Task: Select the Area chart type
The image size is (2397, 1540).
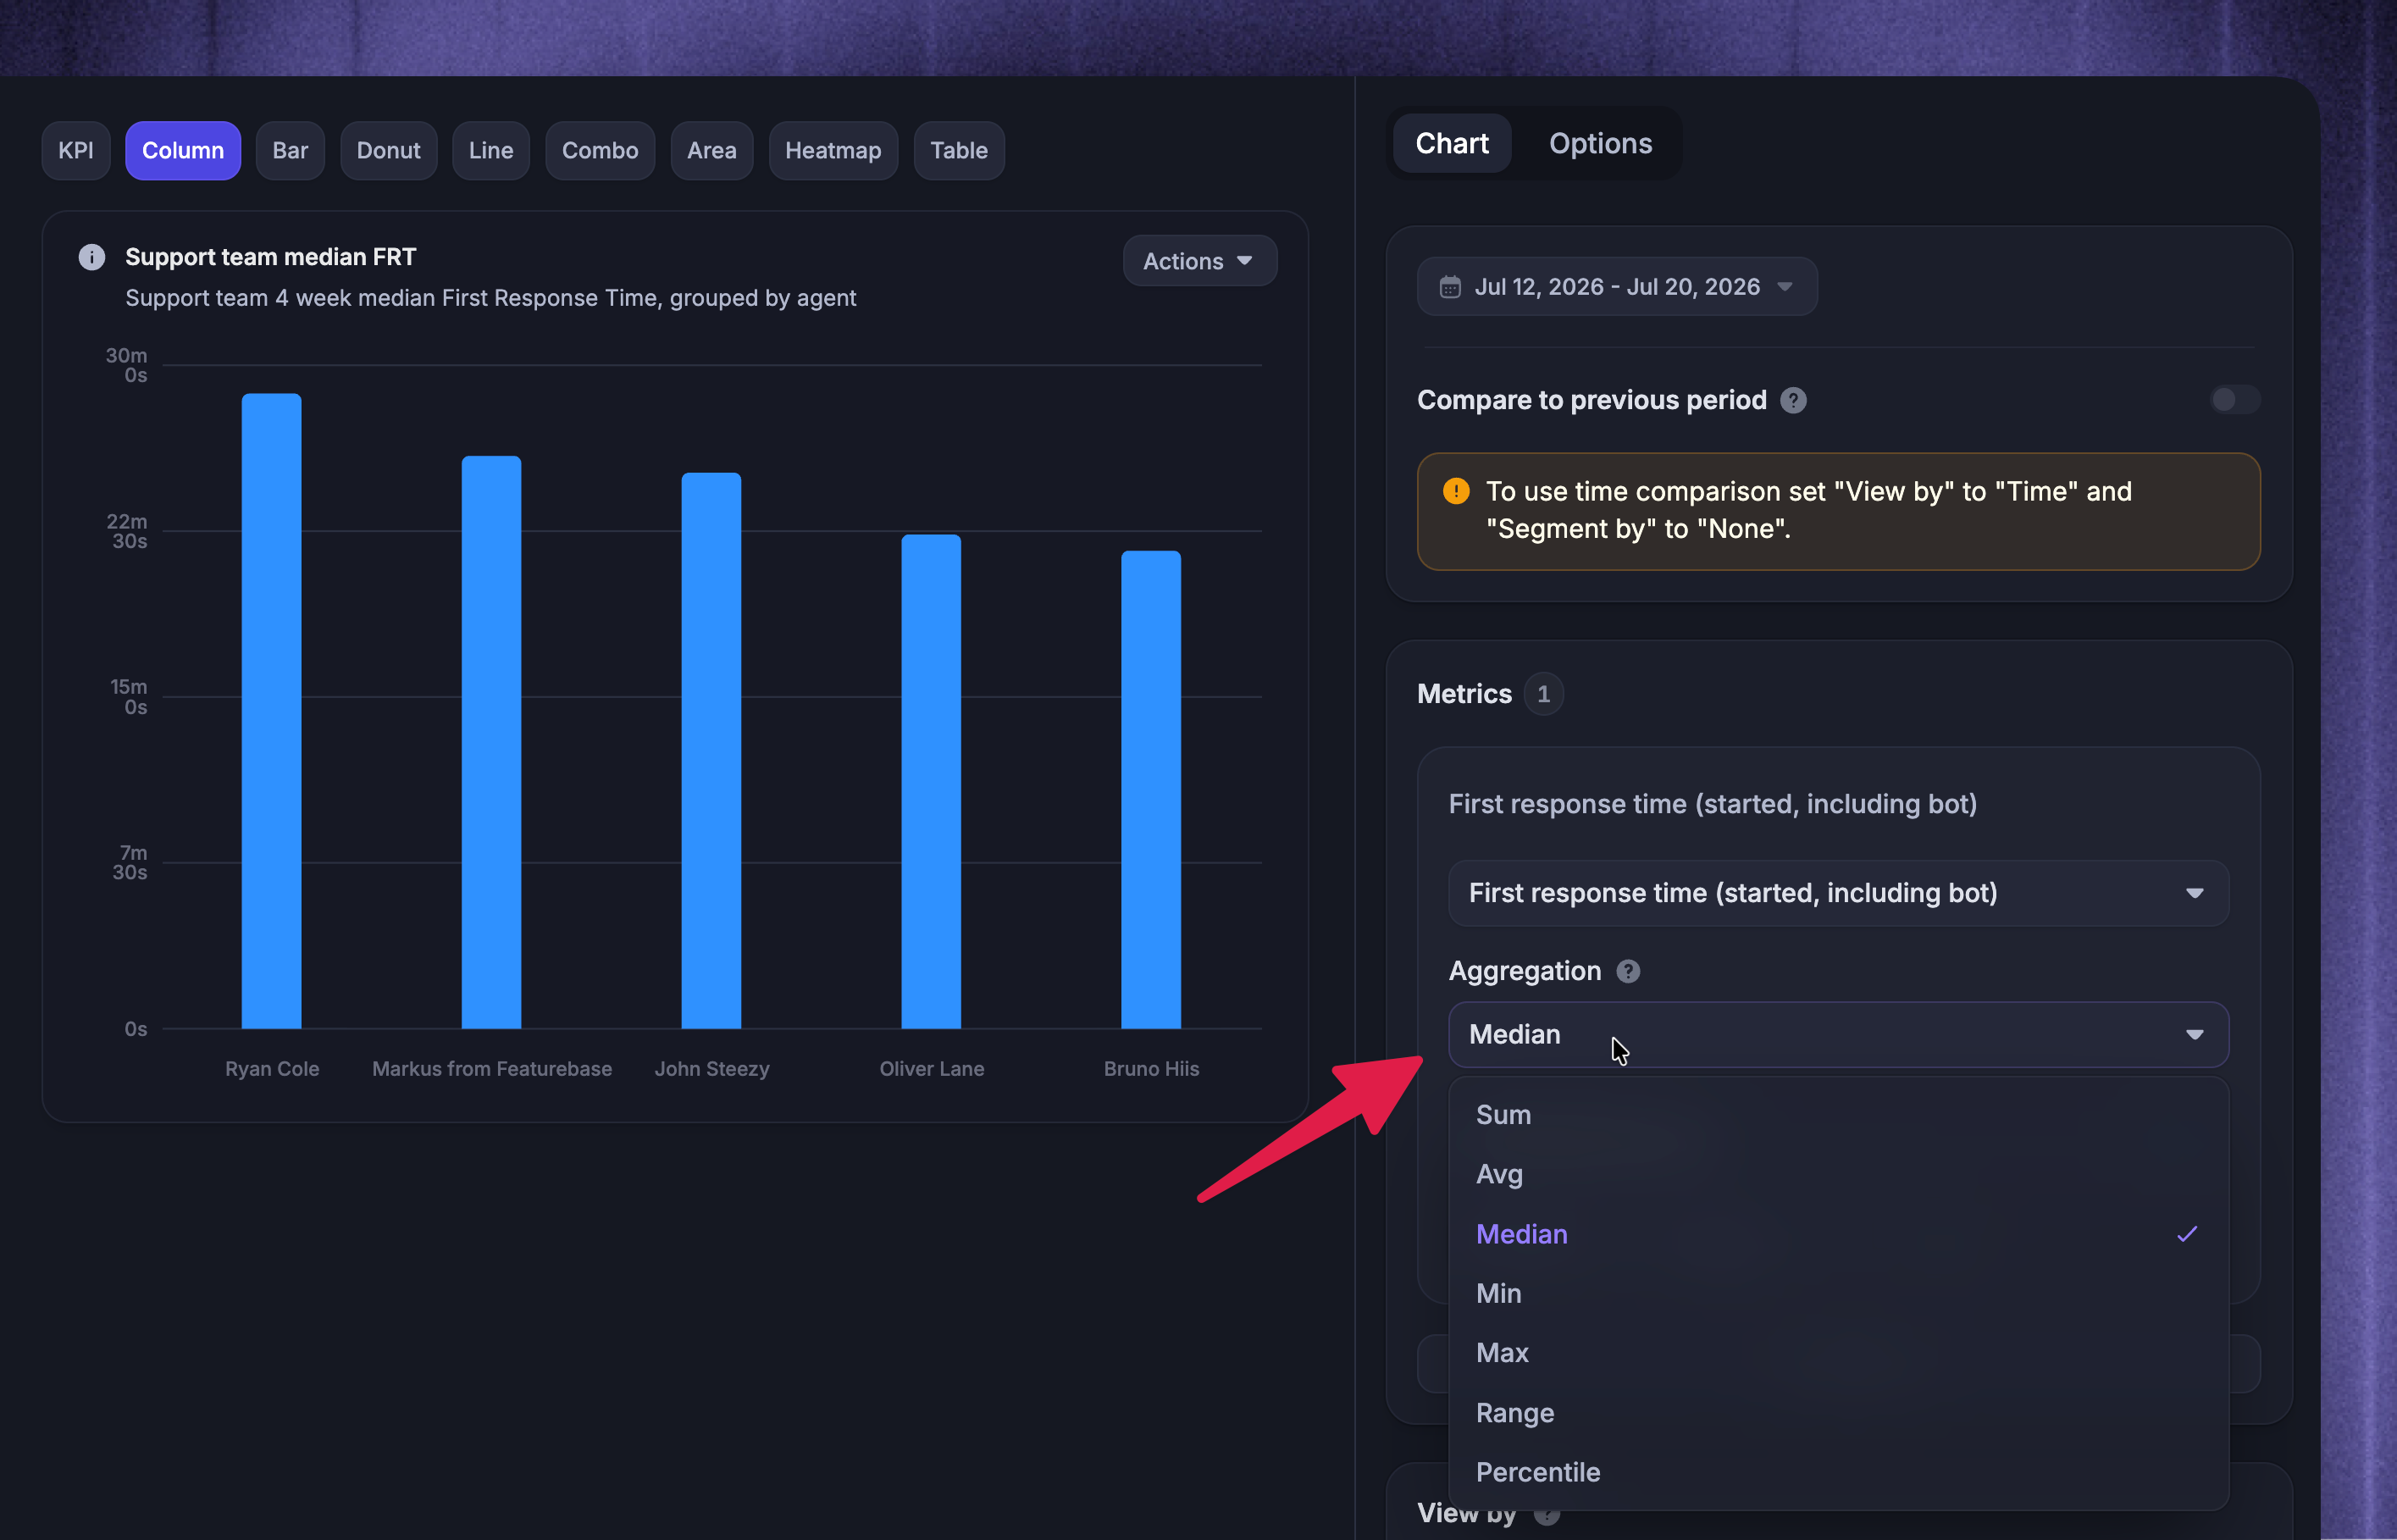Action: pos(711,151)
